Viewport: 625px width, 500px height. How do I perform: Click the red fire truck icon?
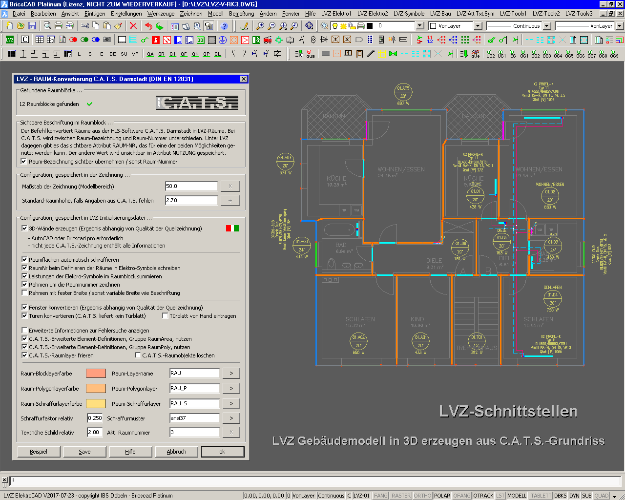click(x=268, y=40)
